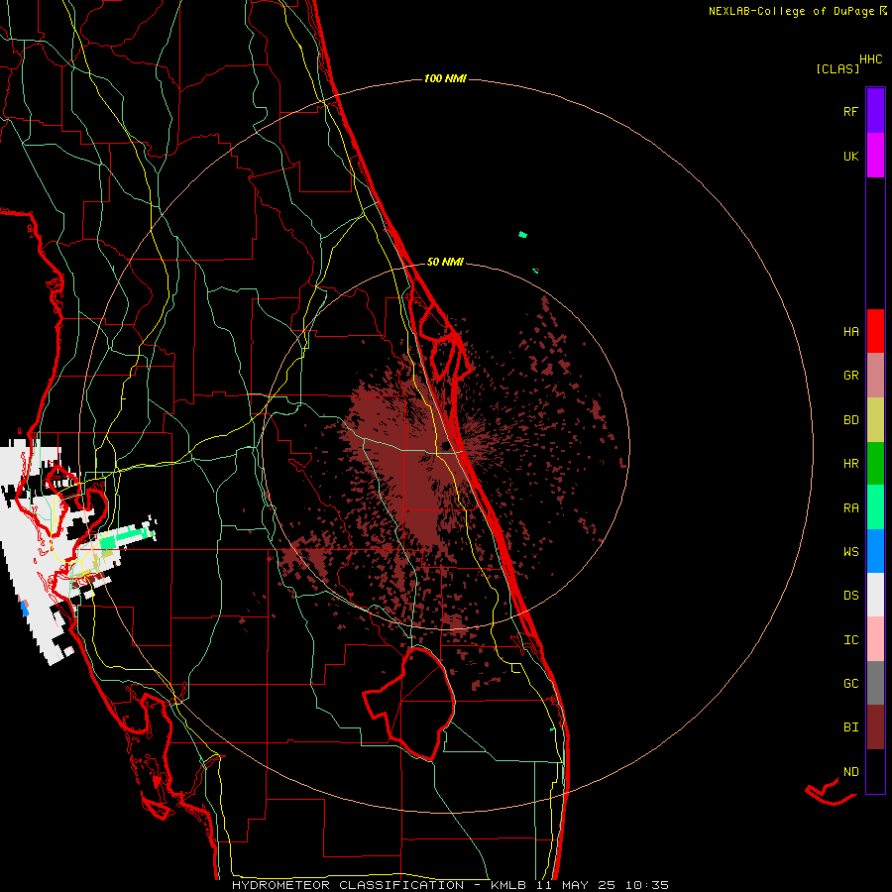
Task: Click the HR legend label
Action: [850, 464]
